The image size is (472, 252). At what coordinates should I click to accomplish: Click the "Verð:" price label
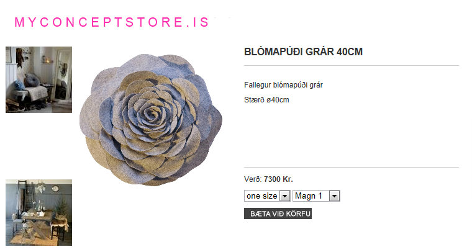tap(253, 179)
